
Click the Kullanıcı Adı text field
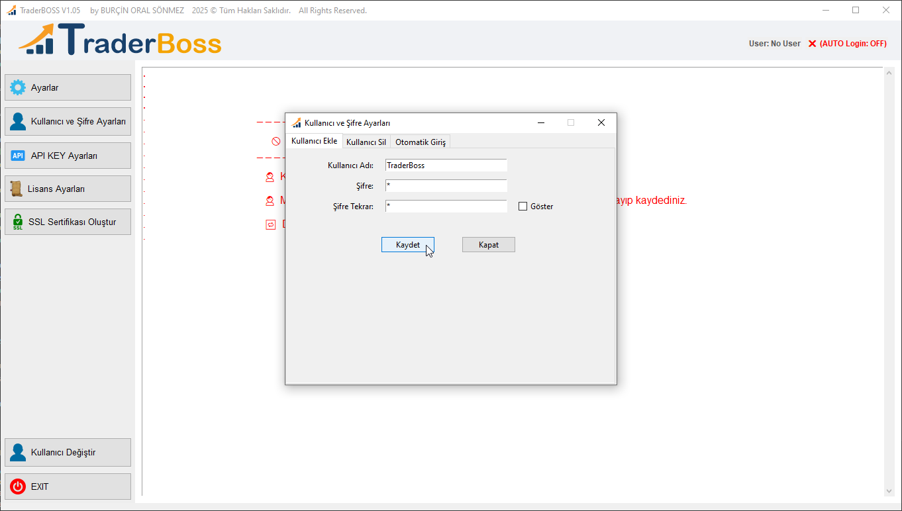click(x=446, y=165)
